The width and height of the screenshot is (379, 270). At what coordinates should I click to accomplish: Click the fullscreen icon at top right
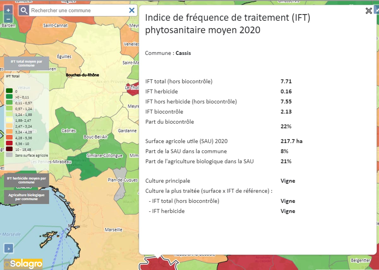[377, 10]
